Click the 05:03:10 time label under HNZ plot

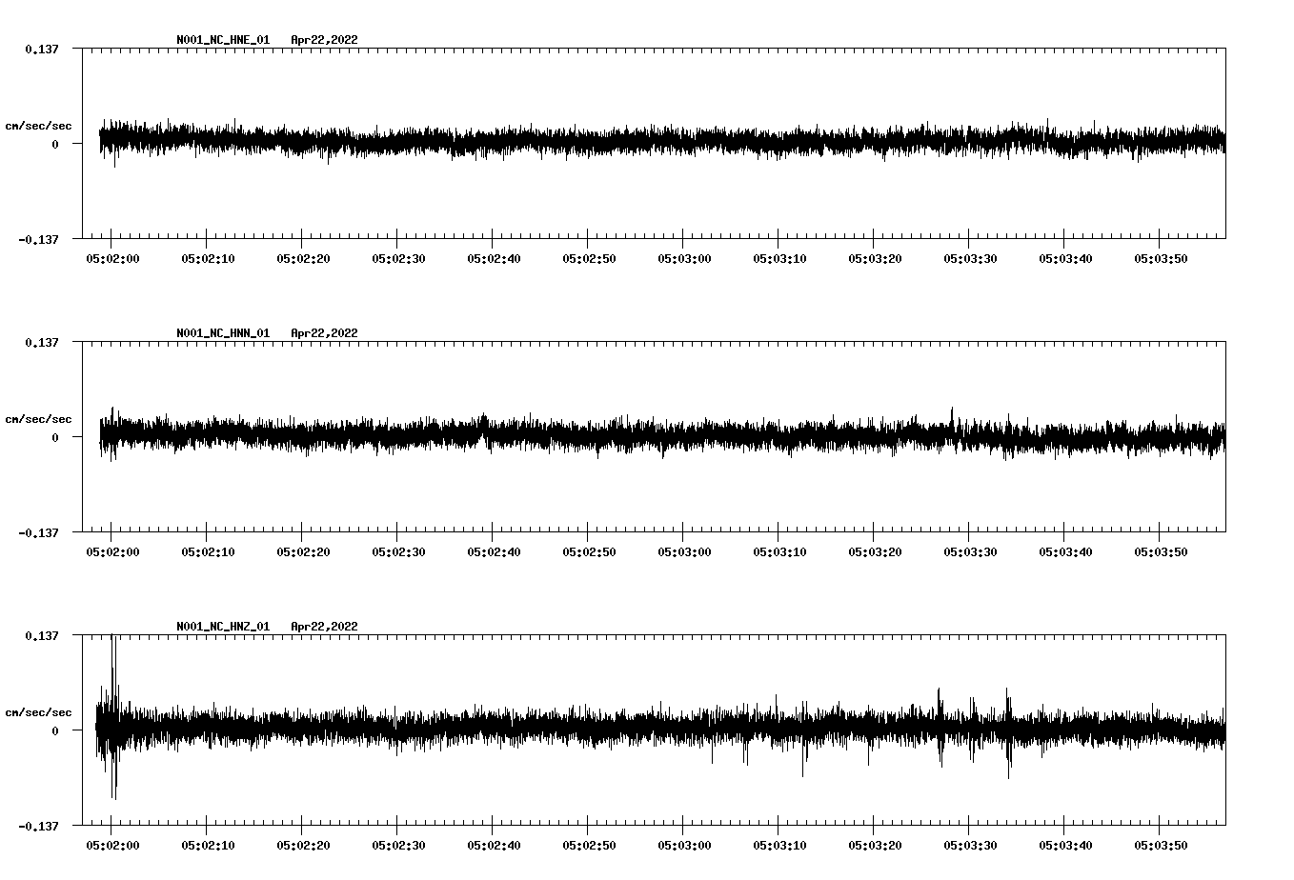click(x=779, y=845)
